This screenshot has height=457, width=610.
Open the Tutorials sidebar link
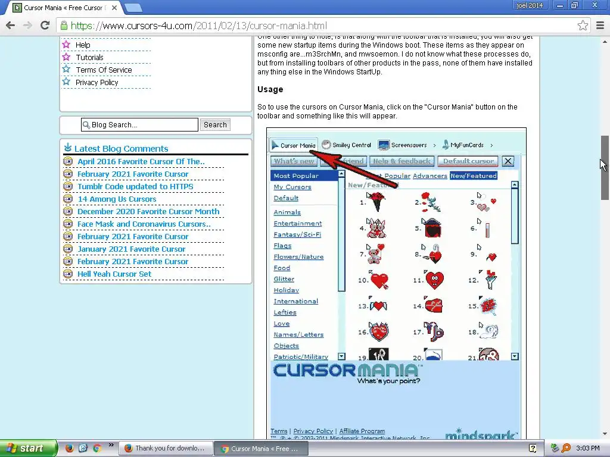[89, 58]
